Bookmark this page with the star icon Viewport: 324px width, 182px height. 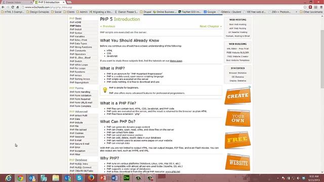[305, 7]
